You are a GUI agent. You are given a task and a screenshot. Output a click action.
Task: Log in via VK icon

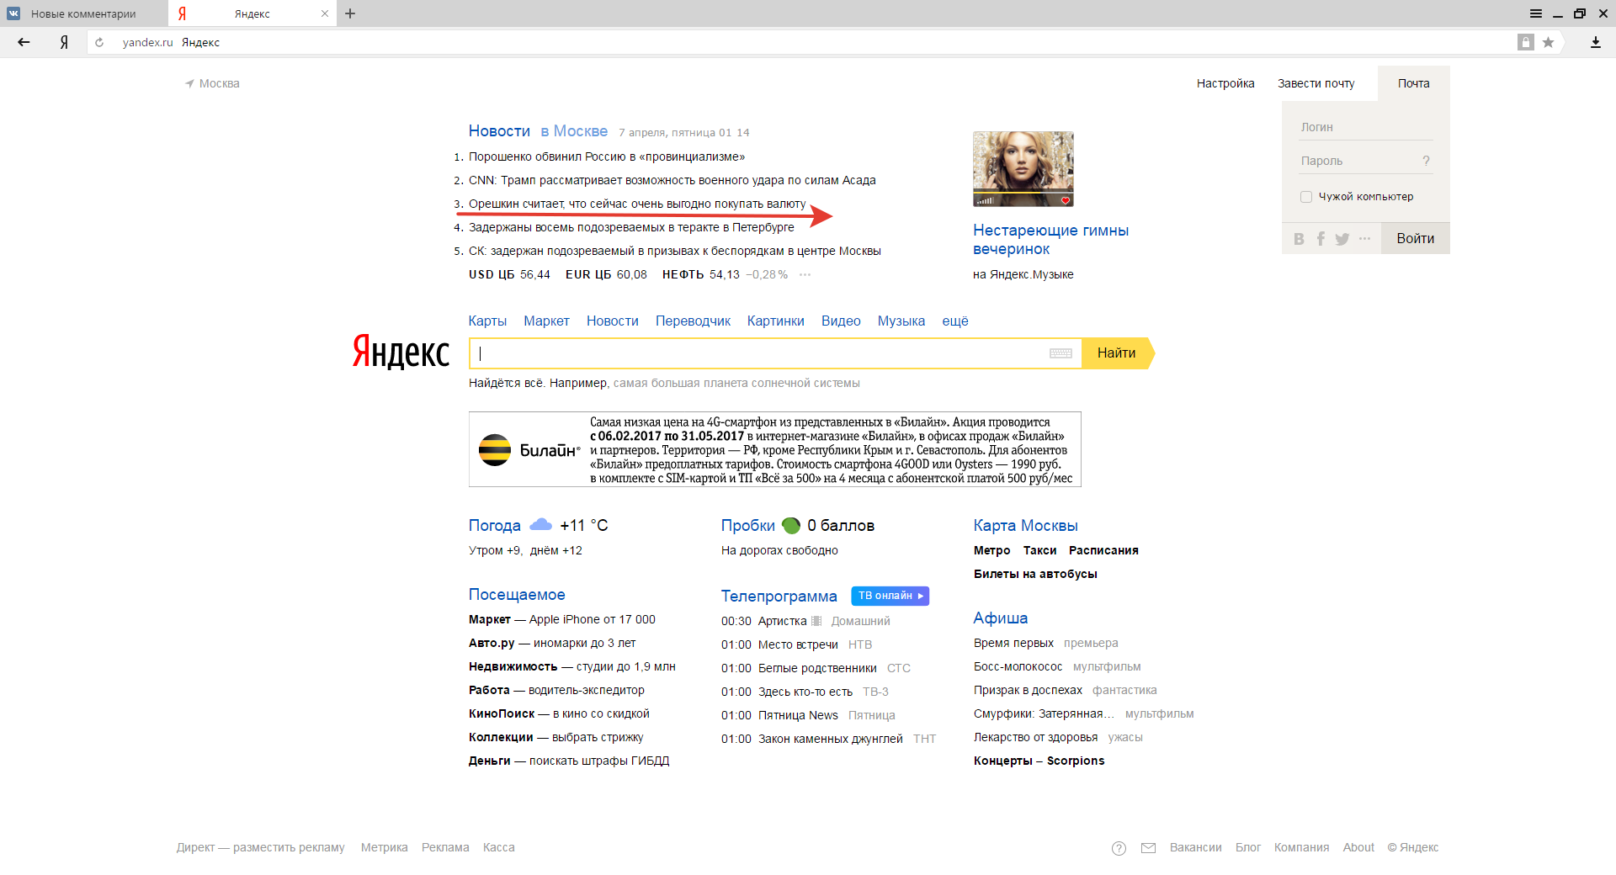pyautogui.click(x=1299, y=239)
